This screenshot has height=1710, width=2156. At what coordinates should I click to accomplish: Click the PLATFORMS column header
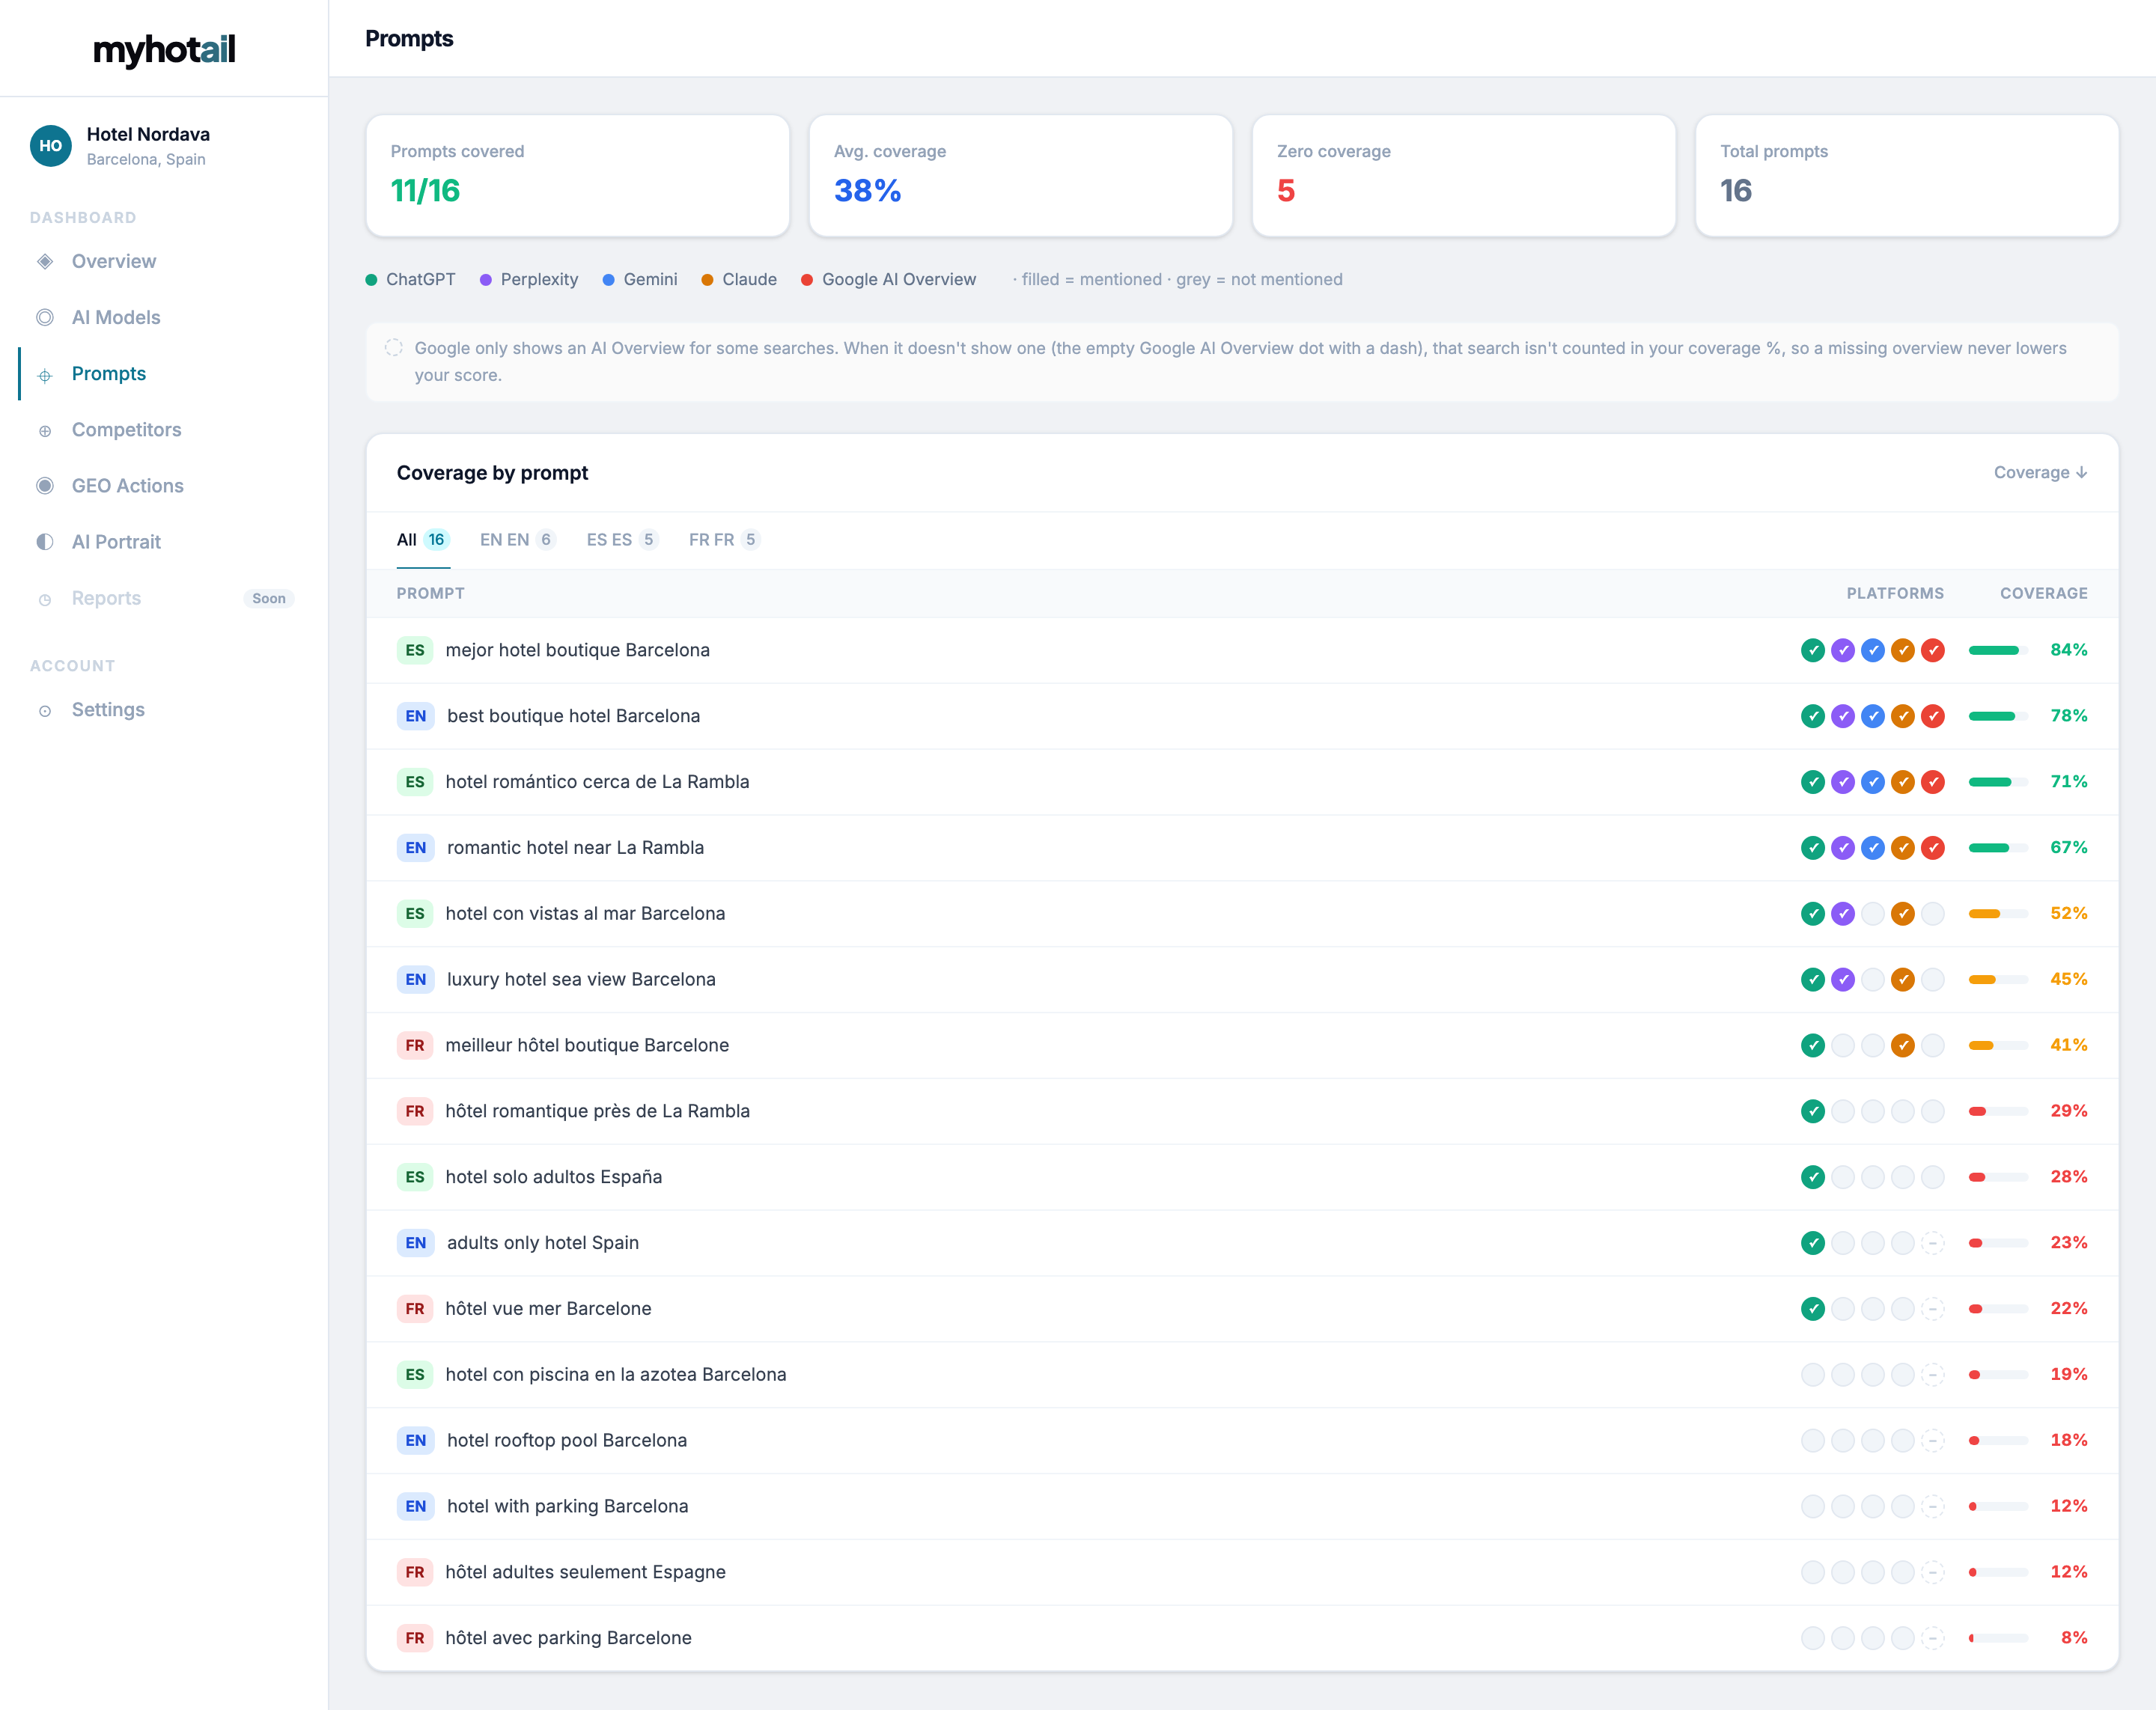tap(1895, 593)
